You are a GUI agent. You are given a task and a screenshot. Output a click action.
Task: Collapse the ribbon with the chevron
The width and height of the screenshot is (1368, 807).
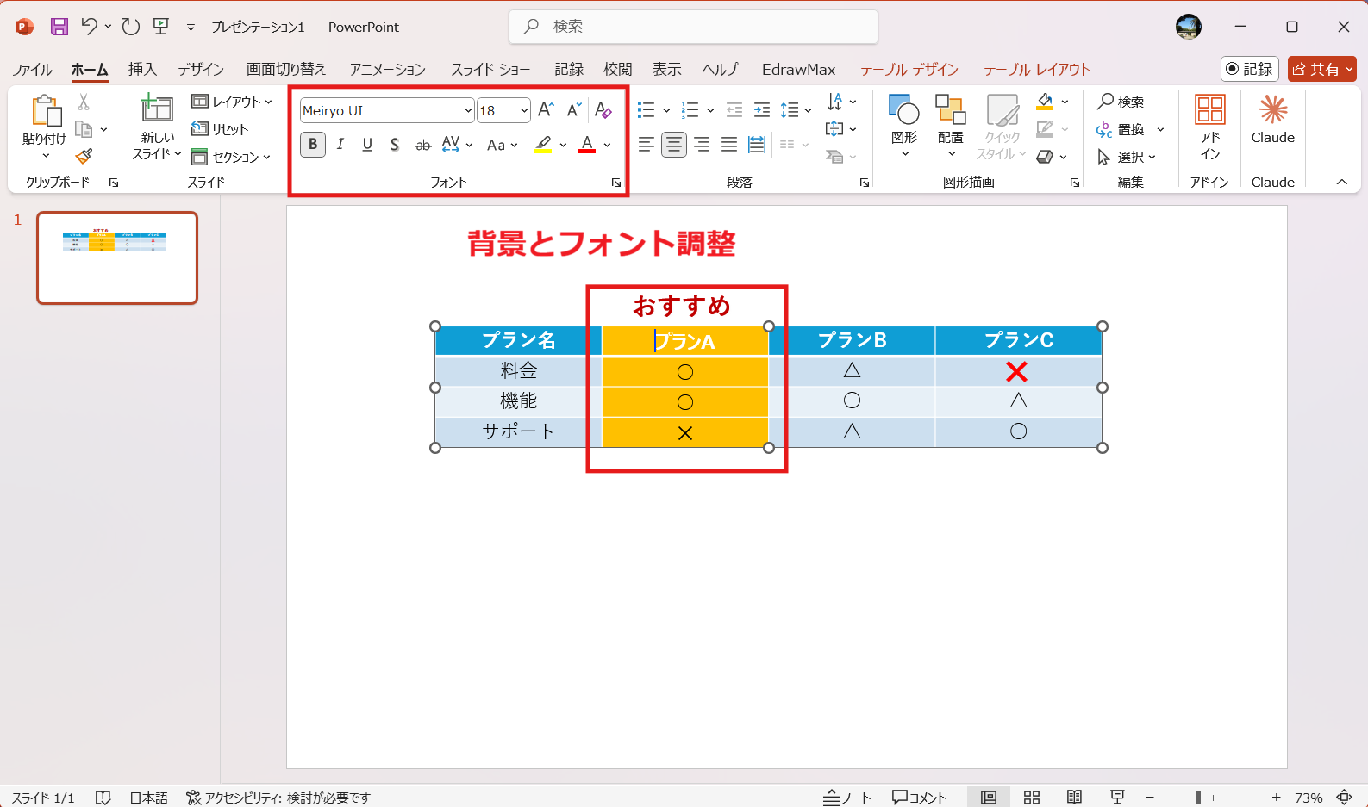1342,182
